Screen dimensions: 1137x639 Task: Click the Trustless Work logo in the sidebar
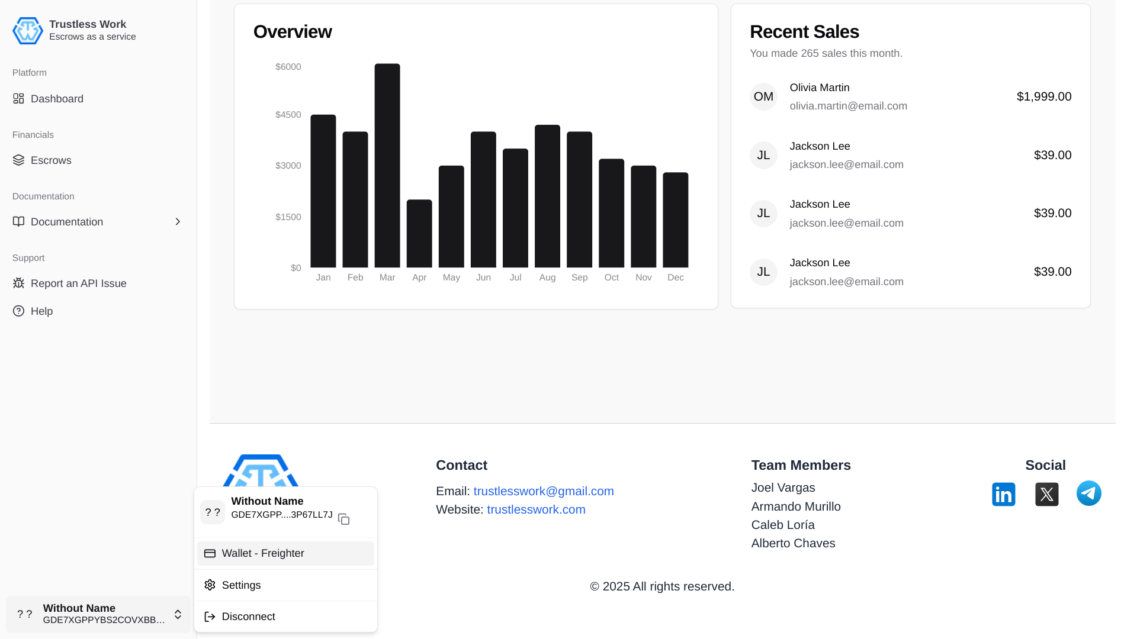(x=28, y=31)
